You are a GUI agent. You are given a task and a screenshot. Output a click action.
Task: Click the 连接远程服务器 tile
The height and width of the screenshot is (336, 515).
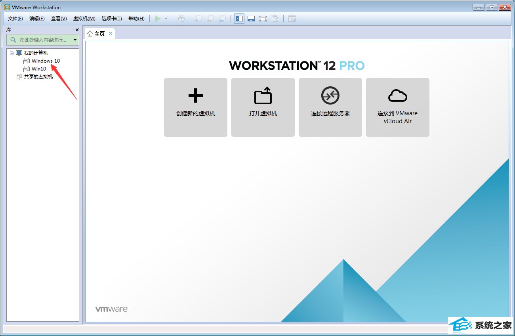coord(330,107)
